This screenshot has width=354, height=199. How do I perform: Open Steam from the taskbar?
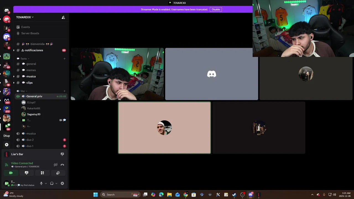click(234, 195)
